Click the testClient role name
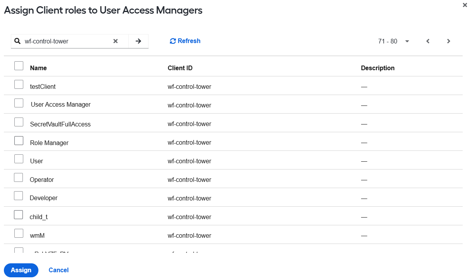The width and height of the screenshot is (472, 280). [x=43, y=86]
